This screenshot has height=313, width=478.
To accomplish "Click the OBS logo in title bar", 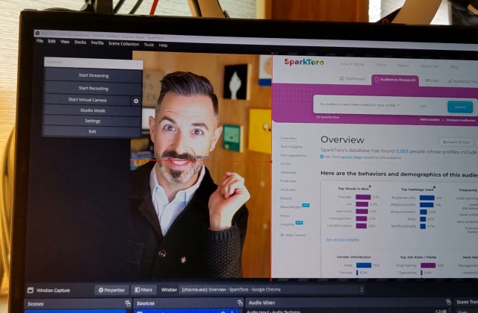I will (x=37, y=33).
